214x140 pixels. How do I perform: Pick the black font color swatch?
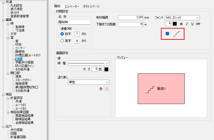(x=175, y=24)
